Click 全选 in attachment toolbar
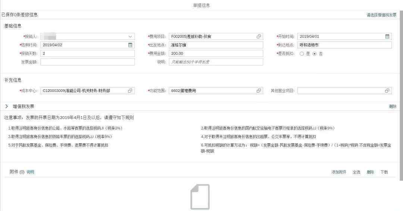The height and width of the screenshot is (211, 403). (x=356, y=172)
